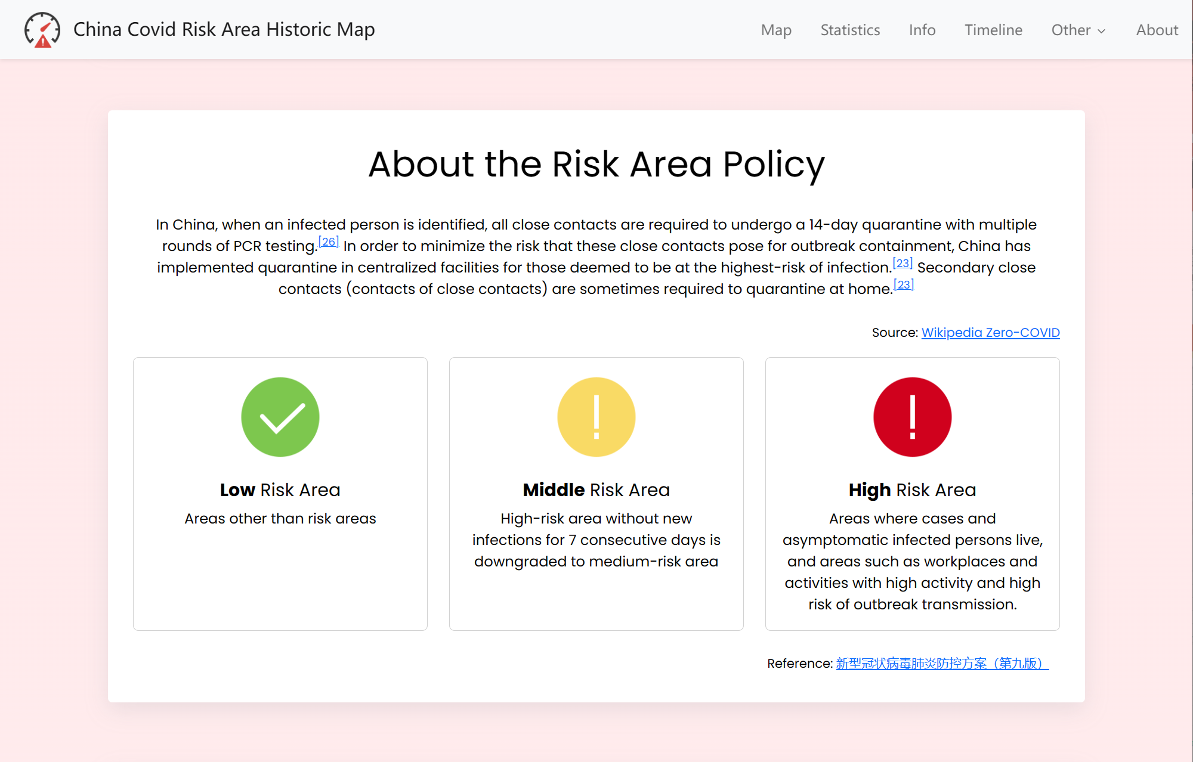Go to the Statistics page
Image resolution: width=1193 pixels, height=762 pixels.
pos(850,30)
